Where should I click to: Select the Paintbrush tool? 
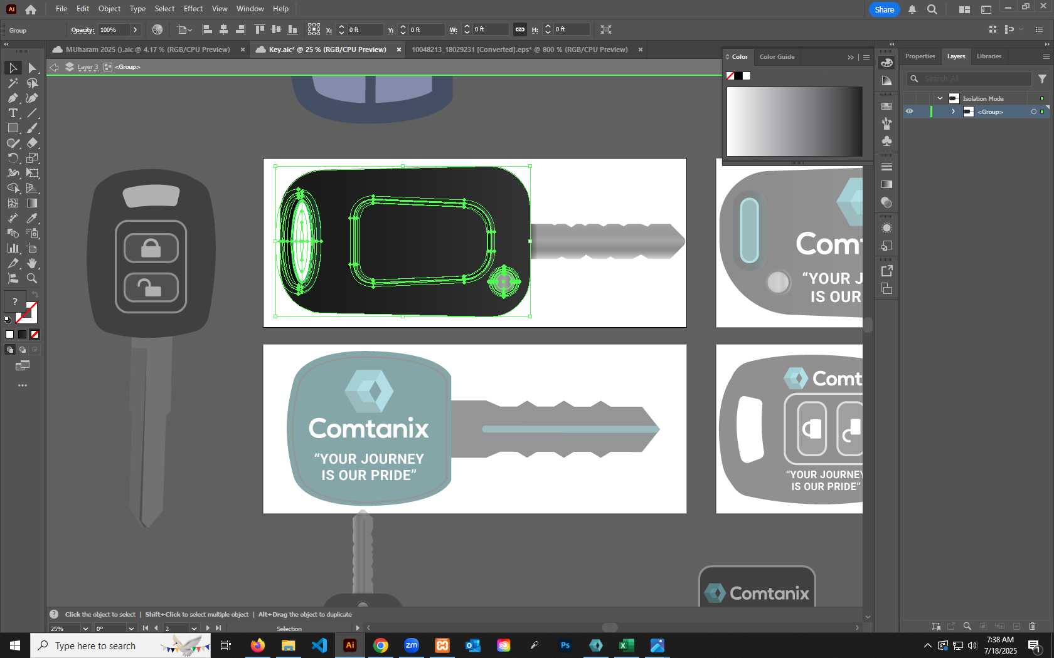pos(33,128)
